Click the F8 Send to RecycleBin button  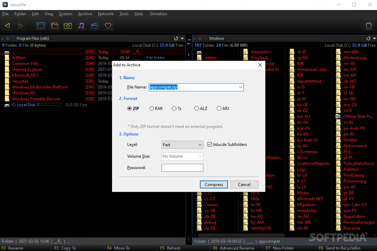[340, 248]
